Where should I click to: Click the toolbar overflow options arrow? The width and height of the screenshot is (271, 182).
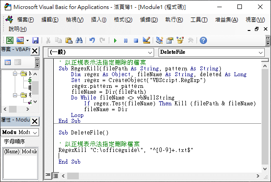268,40
